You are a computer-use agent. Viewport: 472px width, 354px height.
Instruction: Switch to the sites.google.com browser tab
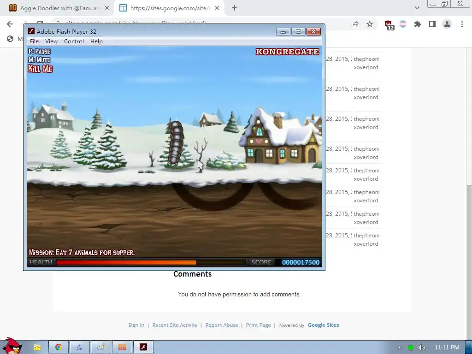click(x=170, y=8)
